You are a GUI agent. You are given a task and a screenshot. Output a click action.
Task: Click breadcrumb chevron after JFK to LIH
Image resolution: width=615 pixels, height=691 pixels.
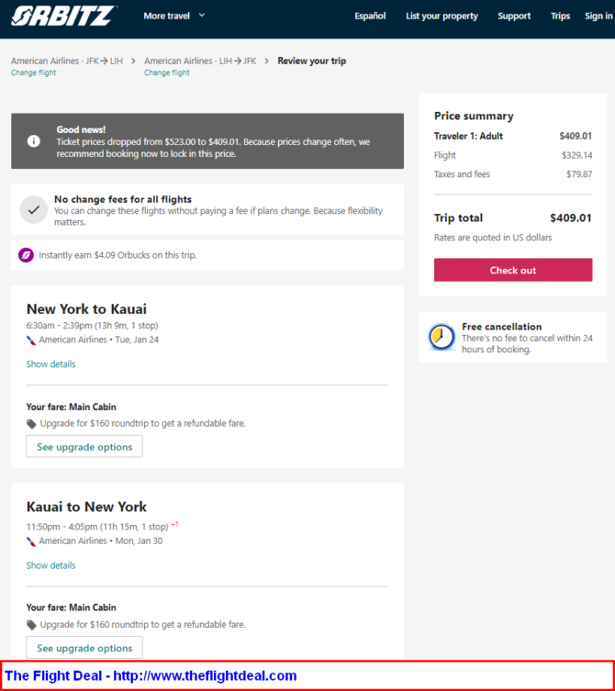pos(133,61)
